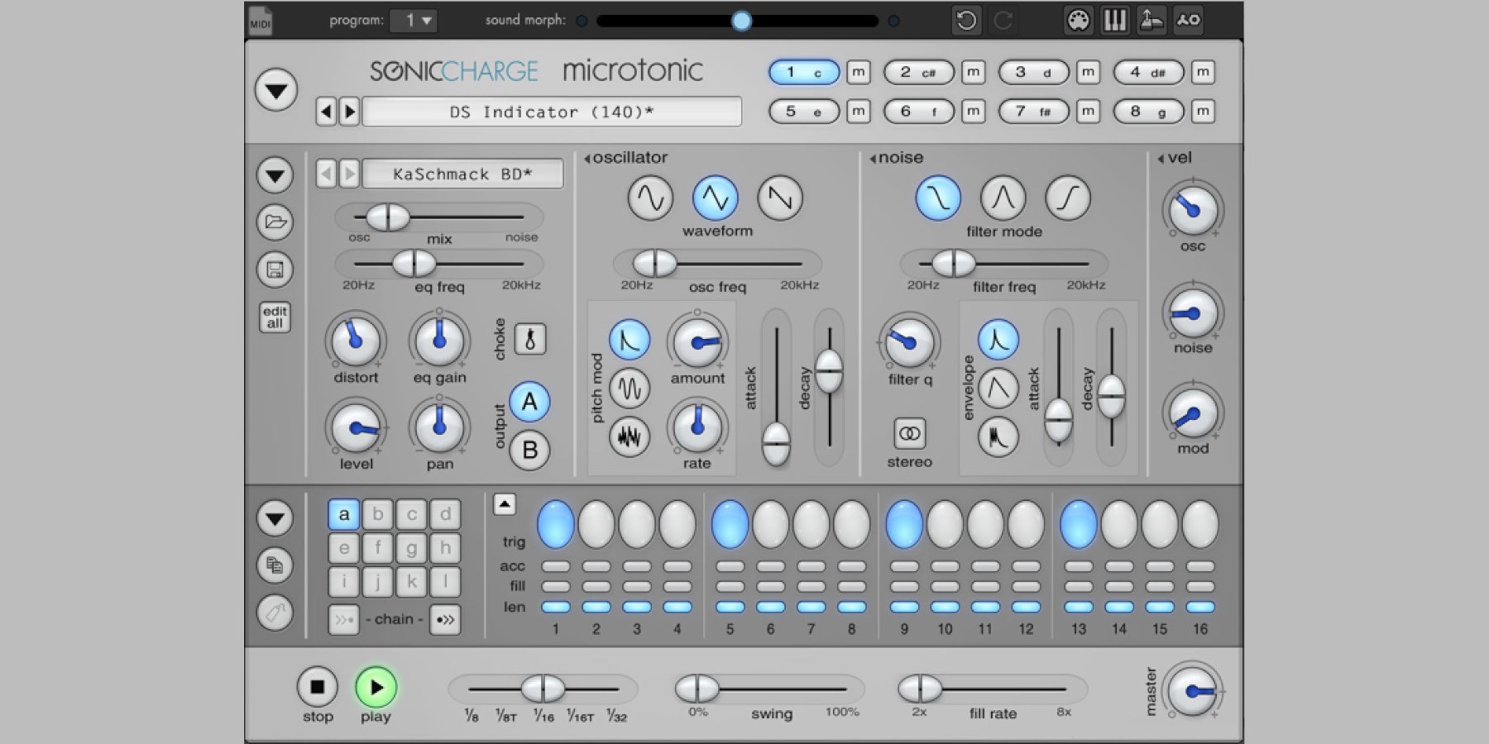The height and width of the screenshot is (744, 1489).
Task: Click the undo arrow in top bar
Action: tap(965, 21)
